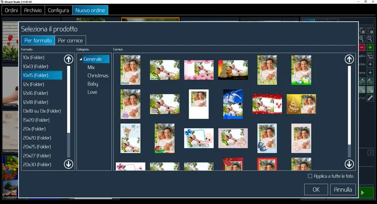Choose the gold Christmas tree frame
The image size is (377, 204).
coord(301,104)
